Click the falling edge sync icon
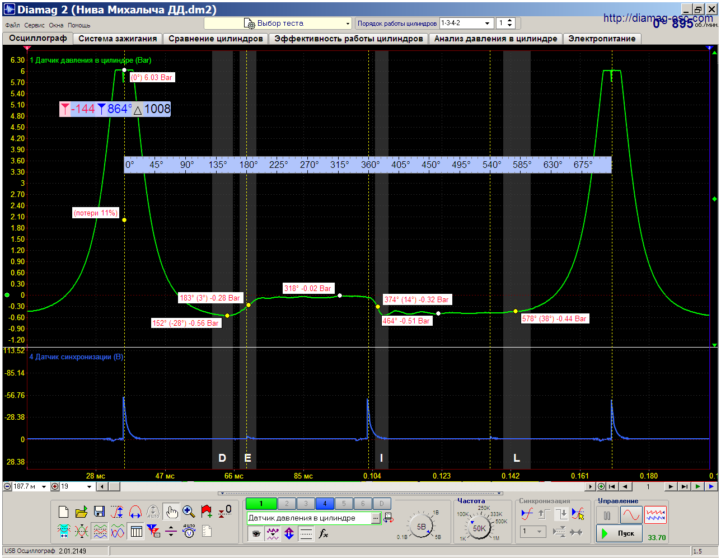The height and width of the screenshot is (558, 721). (560, 513)
